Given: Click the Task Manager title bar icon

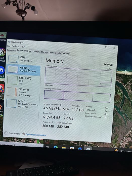Looking at the screenshot, I should (x=9, y=42).
